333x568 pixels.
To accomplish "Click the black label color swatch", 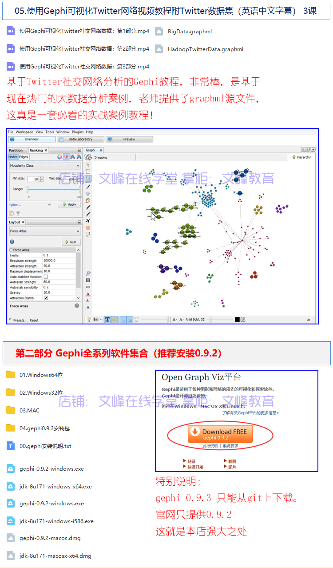I will pos(237,320).
